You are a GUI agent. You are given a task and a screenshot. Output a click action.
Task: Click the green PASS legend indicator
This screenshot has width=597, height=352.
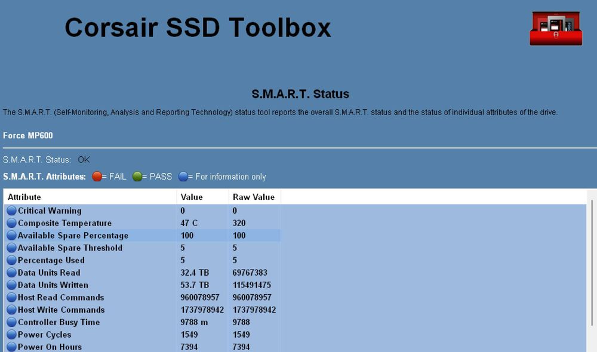tap(137, 176)
